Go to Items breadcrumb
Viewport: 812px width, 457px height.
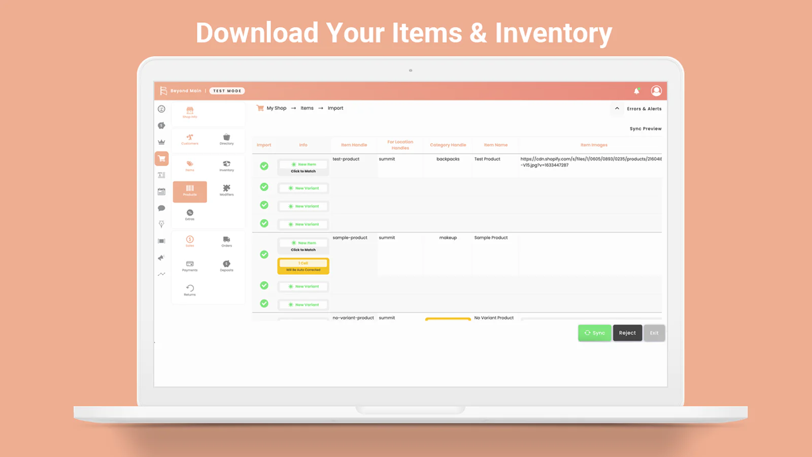pyautogui.click(x=307, y=108)
